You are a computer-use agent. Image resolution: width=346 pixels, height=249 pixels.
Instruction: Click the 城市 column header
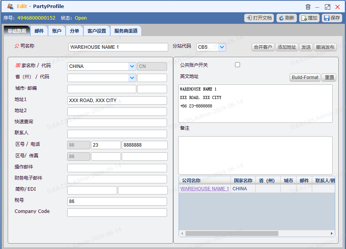tap(288, 181)
